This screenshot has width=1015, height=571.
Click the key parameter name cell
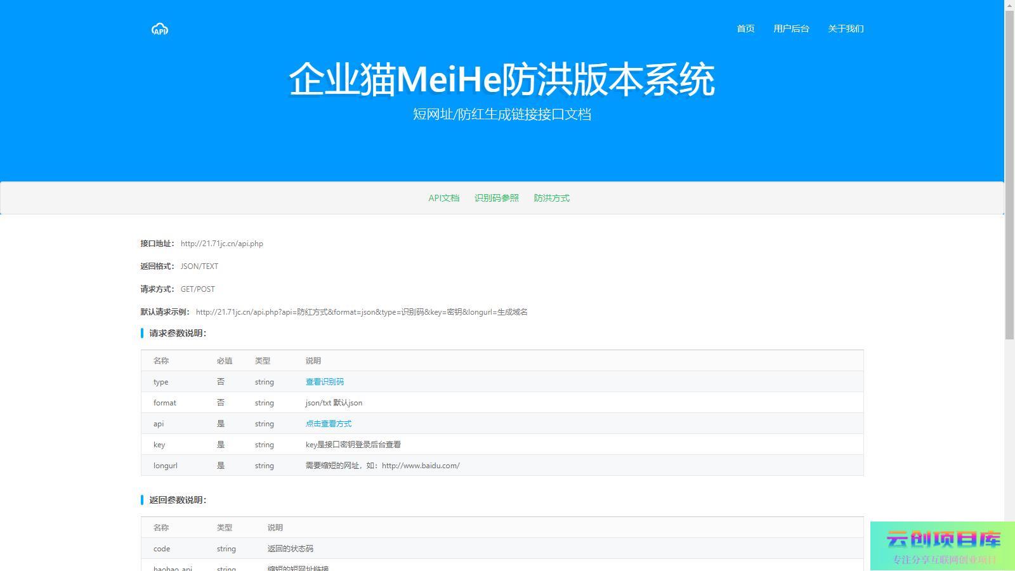[x=159, y=445]
